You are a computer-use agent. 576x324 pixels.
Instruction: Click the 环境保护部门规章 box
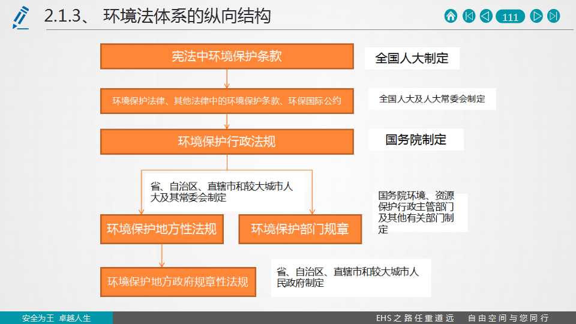pos(300,229)
